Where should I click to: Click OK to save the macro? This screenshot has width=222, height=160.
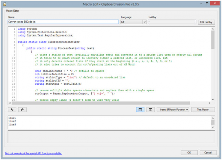pos(189,153)
